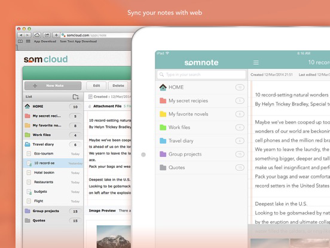Click green folder icon of Work files on iPad
330x248 pixels.
(163, 128)
